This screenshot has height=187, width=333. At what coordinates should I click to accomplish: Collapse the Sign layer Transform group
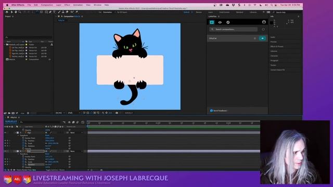(x=18, y=135)
